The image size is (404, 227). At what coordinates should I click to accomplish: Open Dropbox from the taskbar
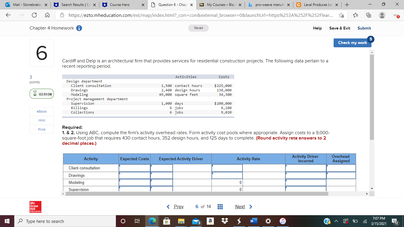tap(225, 221)
